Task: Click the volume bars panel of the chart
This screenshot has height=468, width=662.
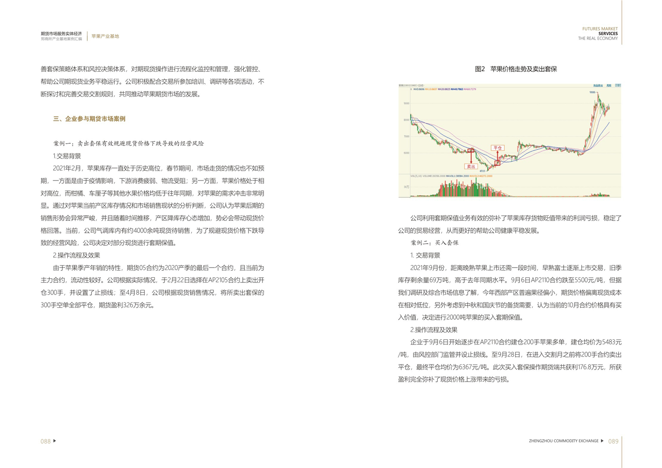Action: [x=510, y=186]
